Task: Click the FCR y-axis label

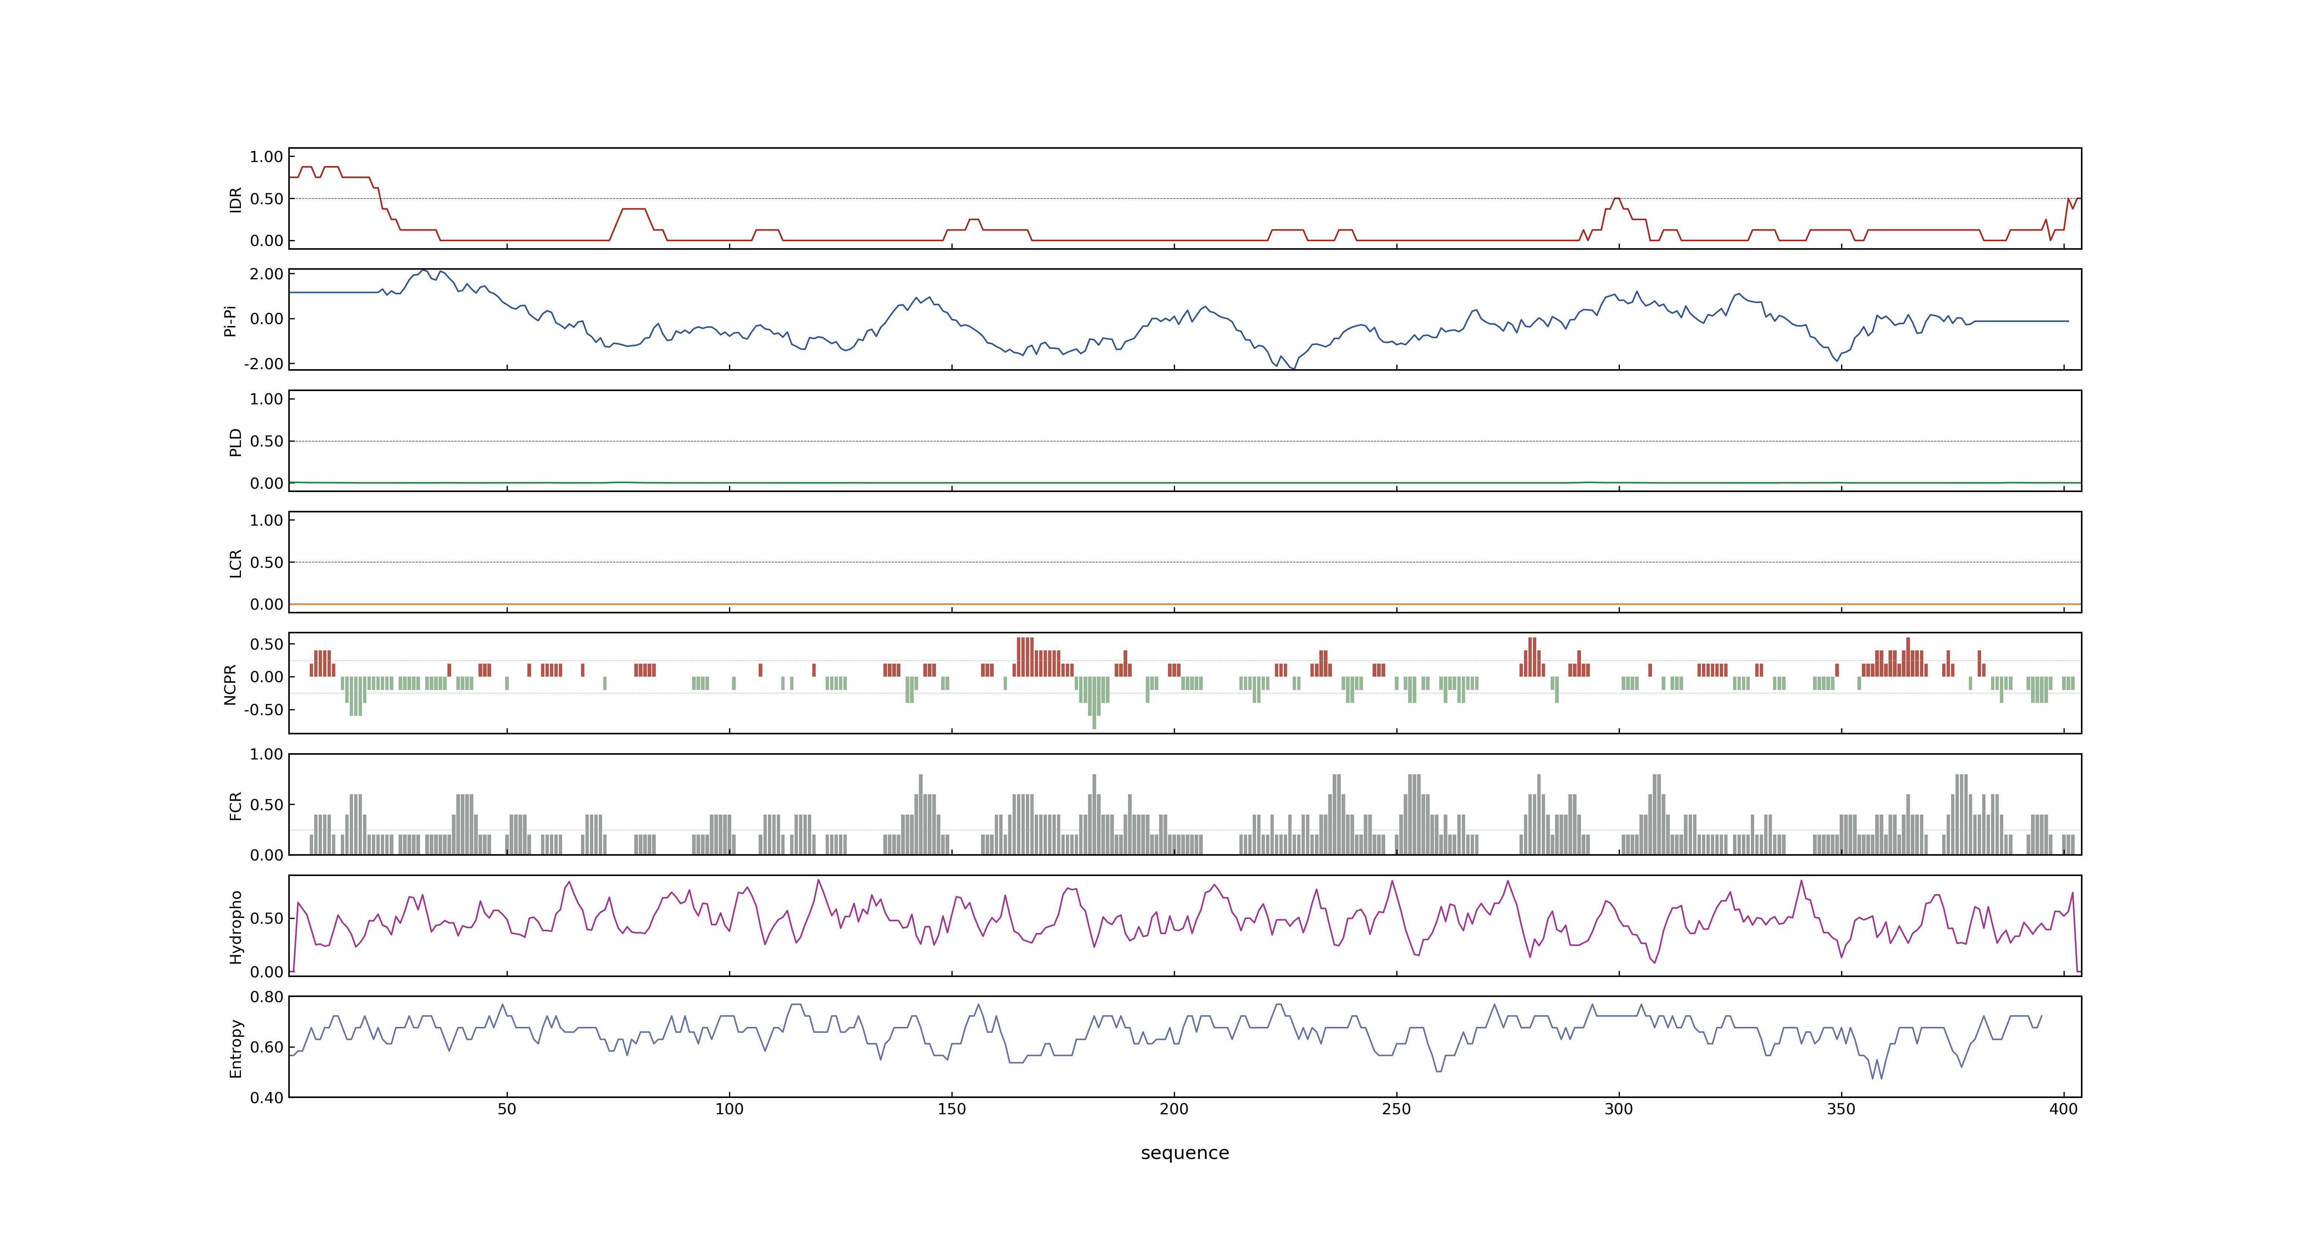Action: pyautogui.click(x=235, y=805)
